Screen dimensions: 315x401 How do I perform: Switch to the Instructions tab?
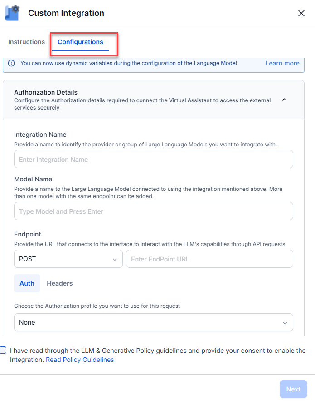[x=26, y=42]
